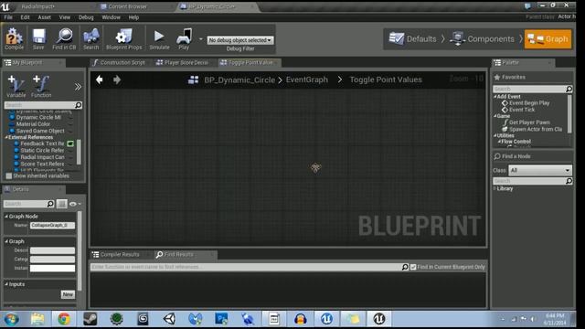Toggle Static Circle Reference editable eye
585x329 pixels.
[x=70, y=150]
